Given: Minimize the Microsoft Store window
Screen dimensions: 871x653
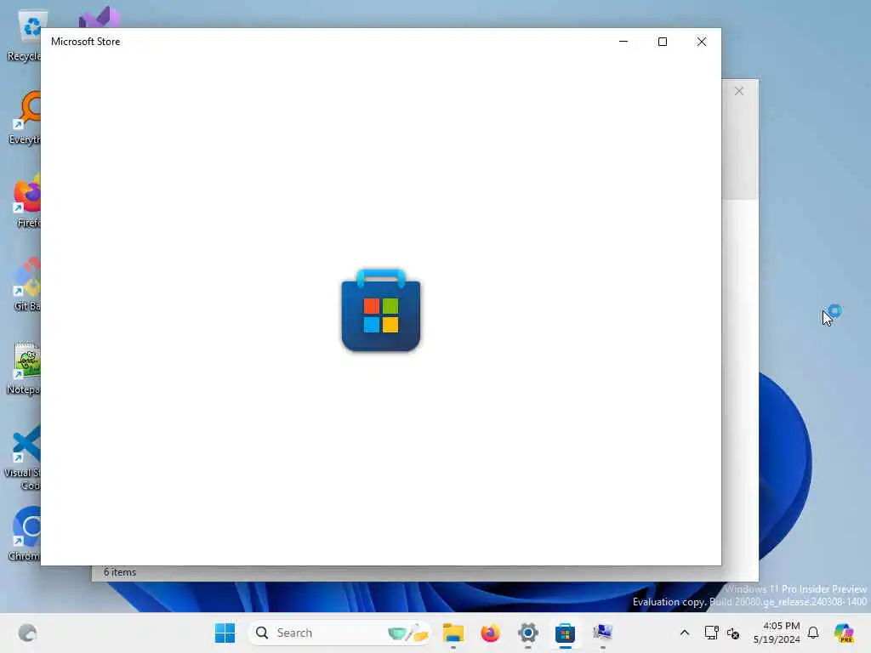Looking at the screenshot, I should click(x=623, y=42).
